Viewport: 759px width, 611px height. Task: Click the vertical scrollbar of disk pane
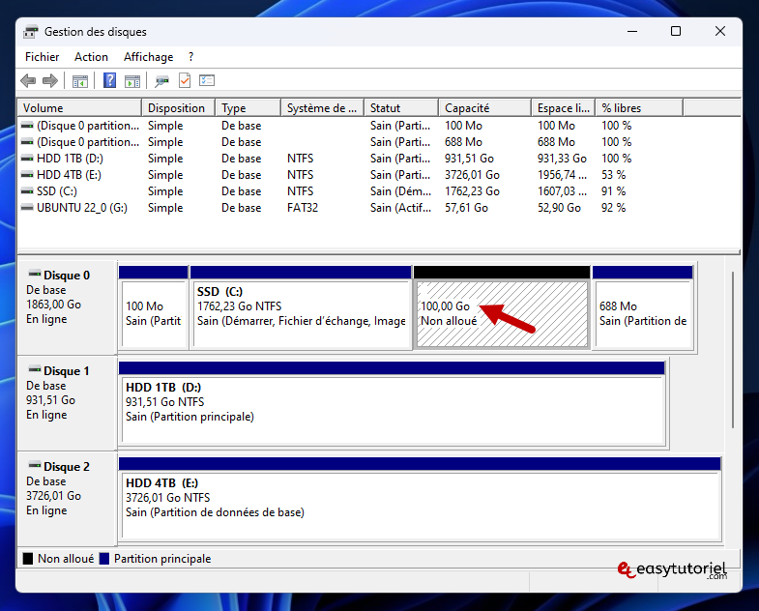[733, 350]
